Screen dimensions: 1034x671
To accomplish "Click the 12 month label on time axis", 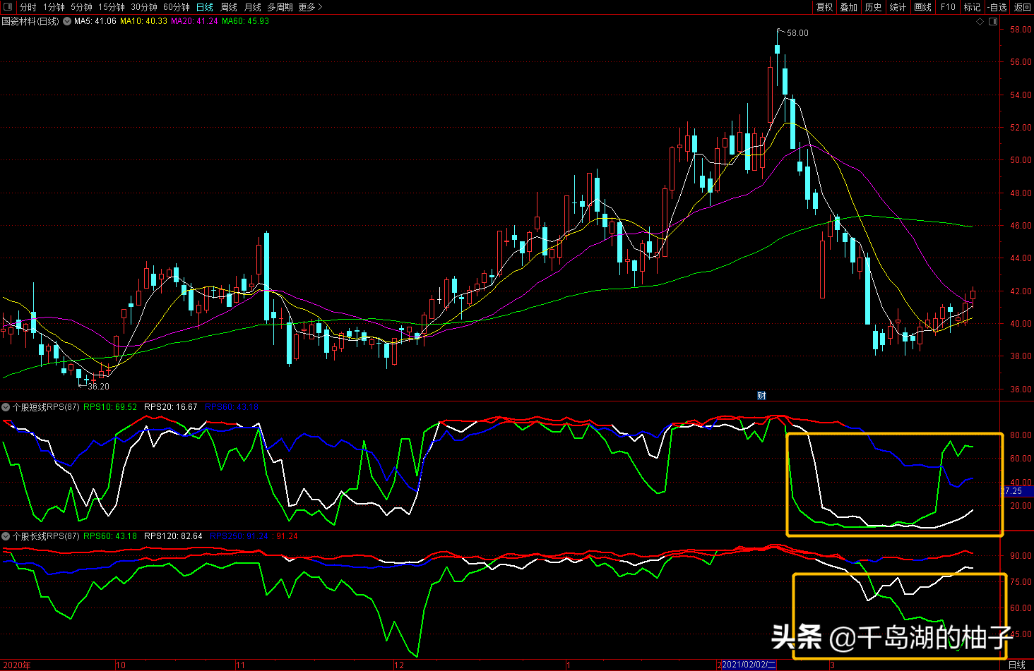I will [x=399, y=665].
